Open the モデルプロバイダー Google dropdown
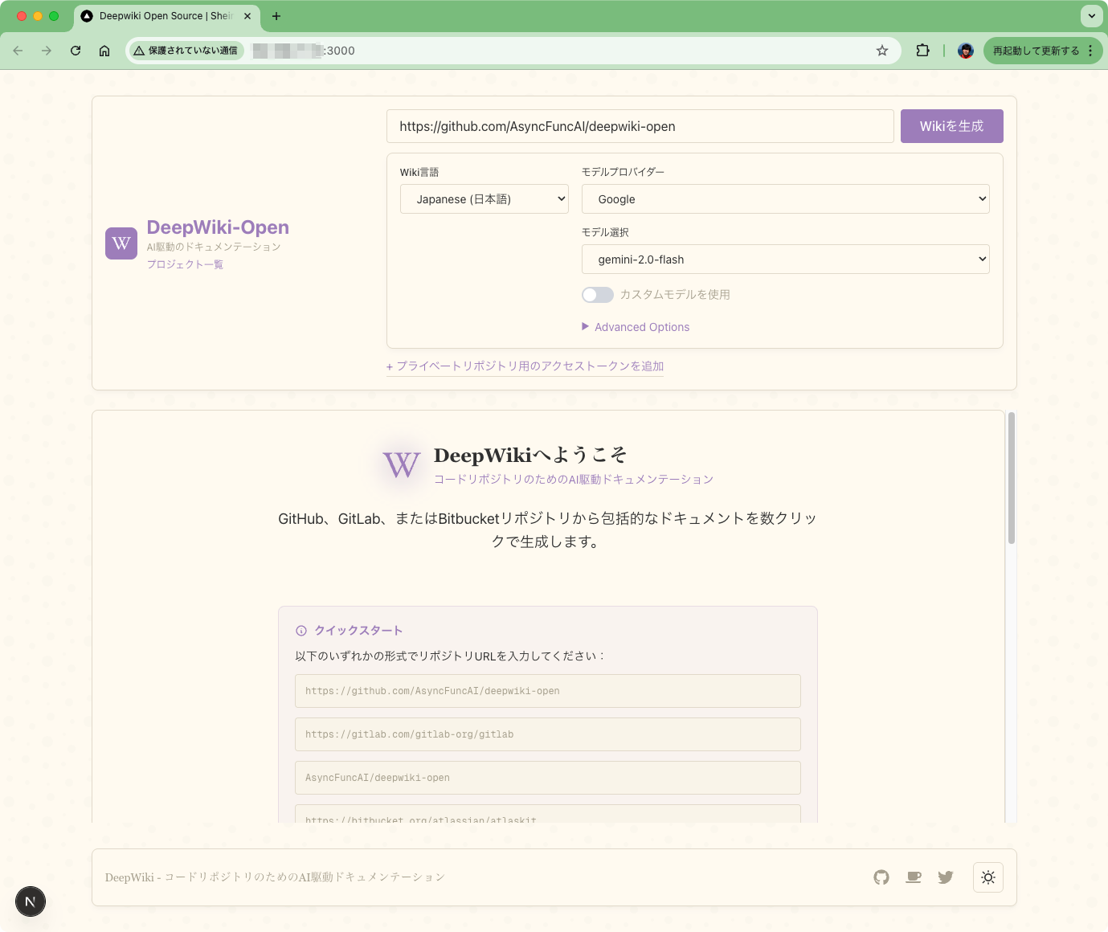Viewport: 1108px width, 932px height. pyautogui.click(x=785, y=199)
